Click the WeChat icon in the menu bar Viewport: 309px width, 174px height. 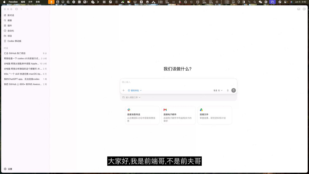[x=260, y=2]
